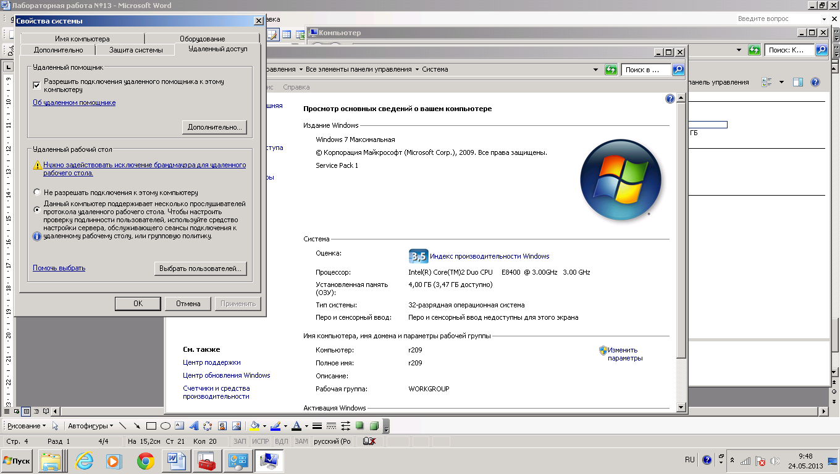Open the Автофигуры dropdown menu
The width and height of the screenshot is (840, 474).
[90, 426]
